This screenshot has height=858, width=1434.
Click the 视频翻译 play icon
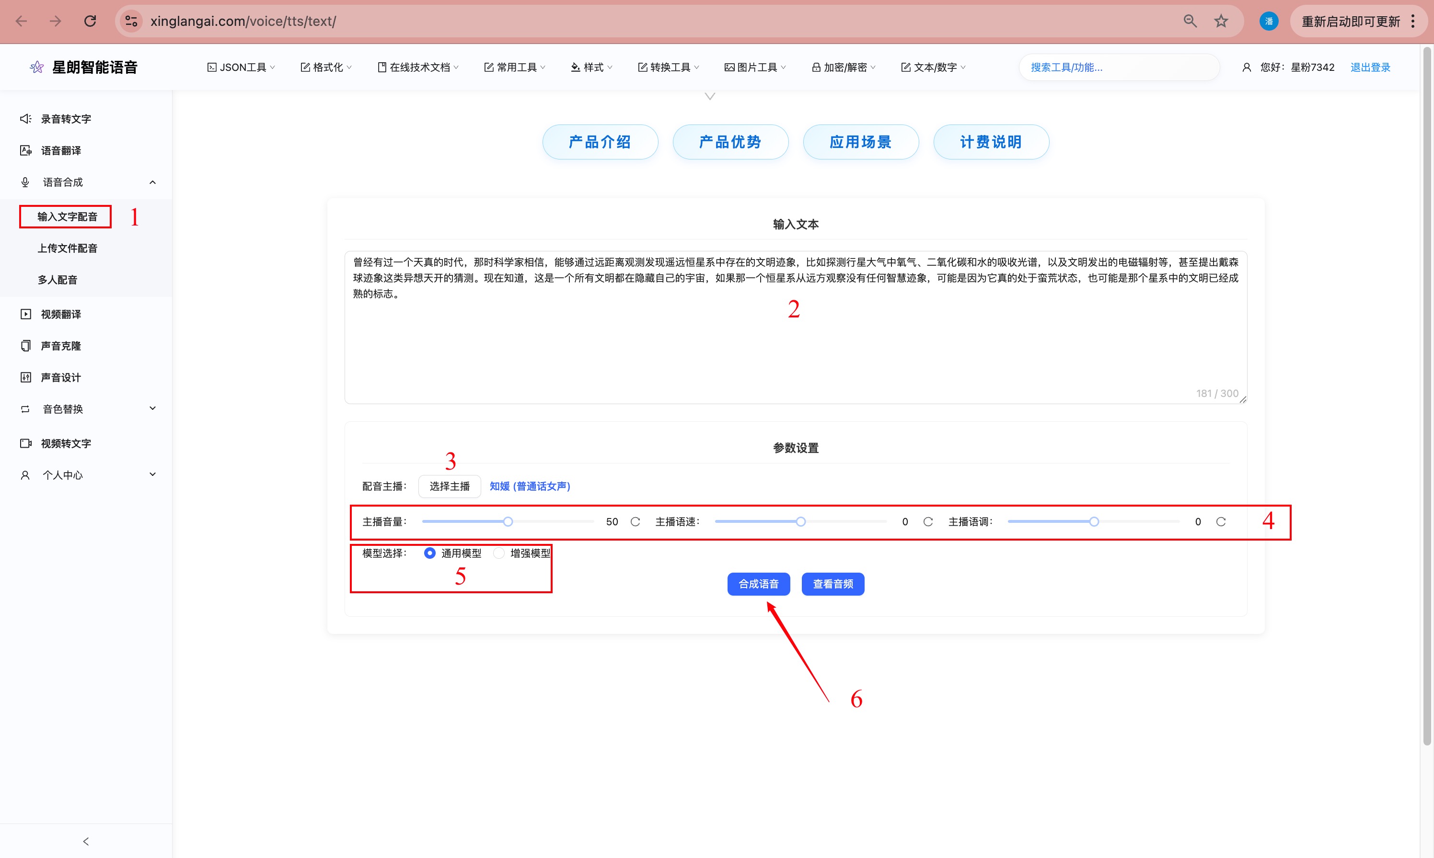click(25, 314)
